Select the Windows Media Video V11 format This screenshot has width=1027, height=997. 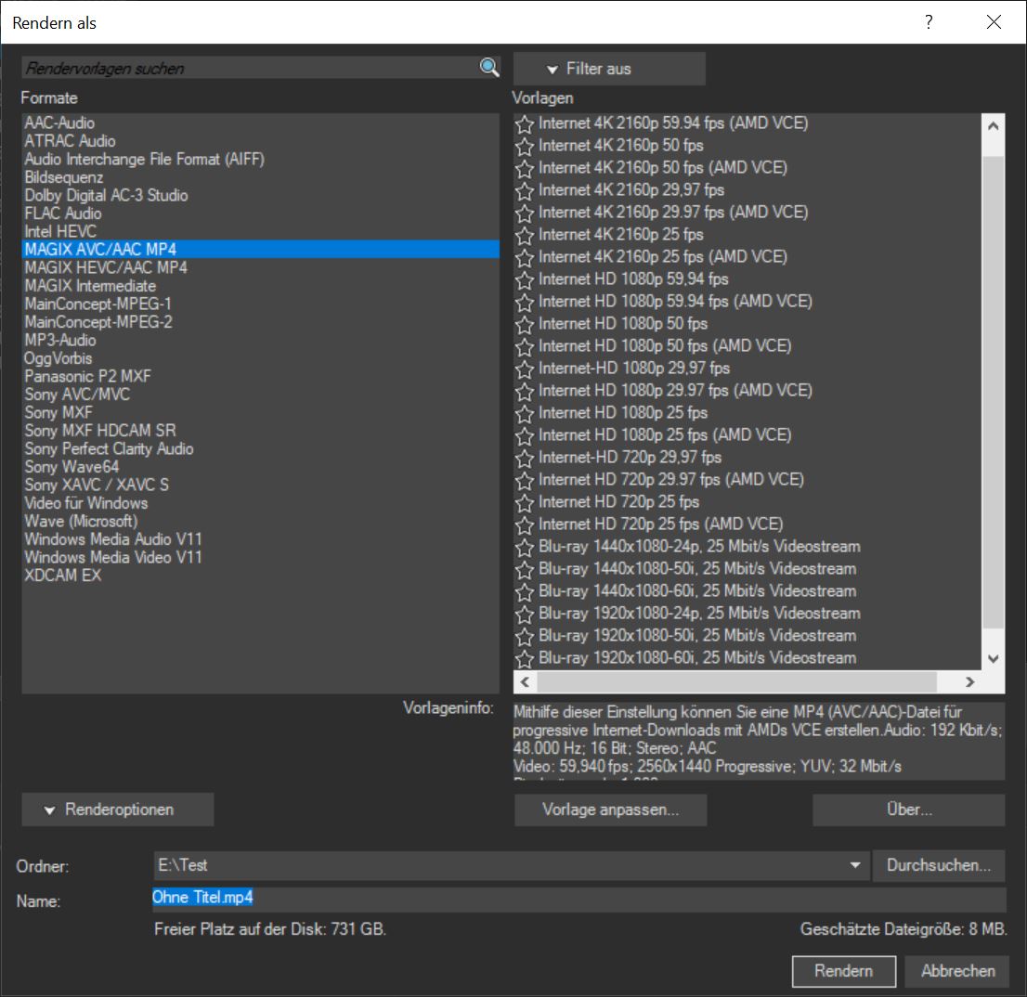point(261,558)
